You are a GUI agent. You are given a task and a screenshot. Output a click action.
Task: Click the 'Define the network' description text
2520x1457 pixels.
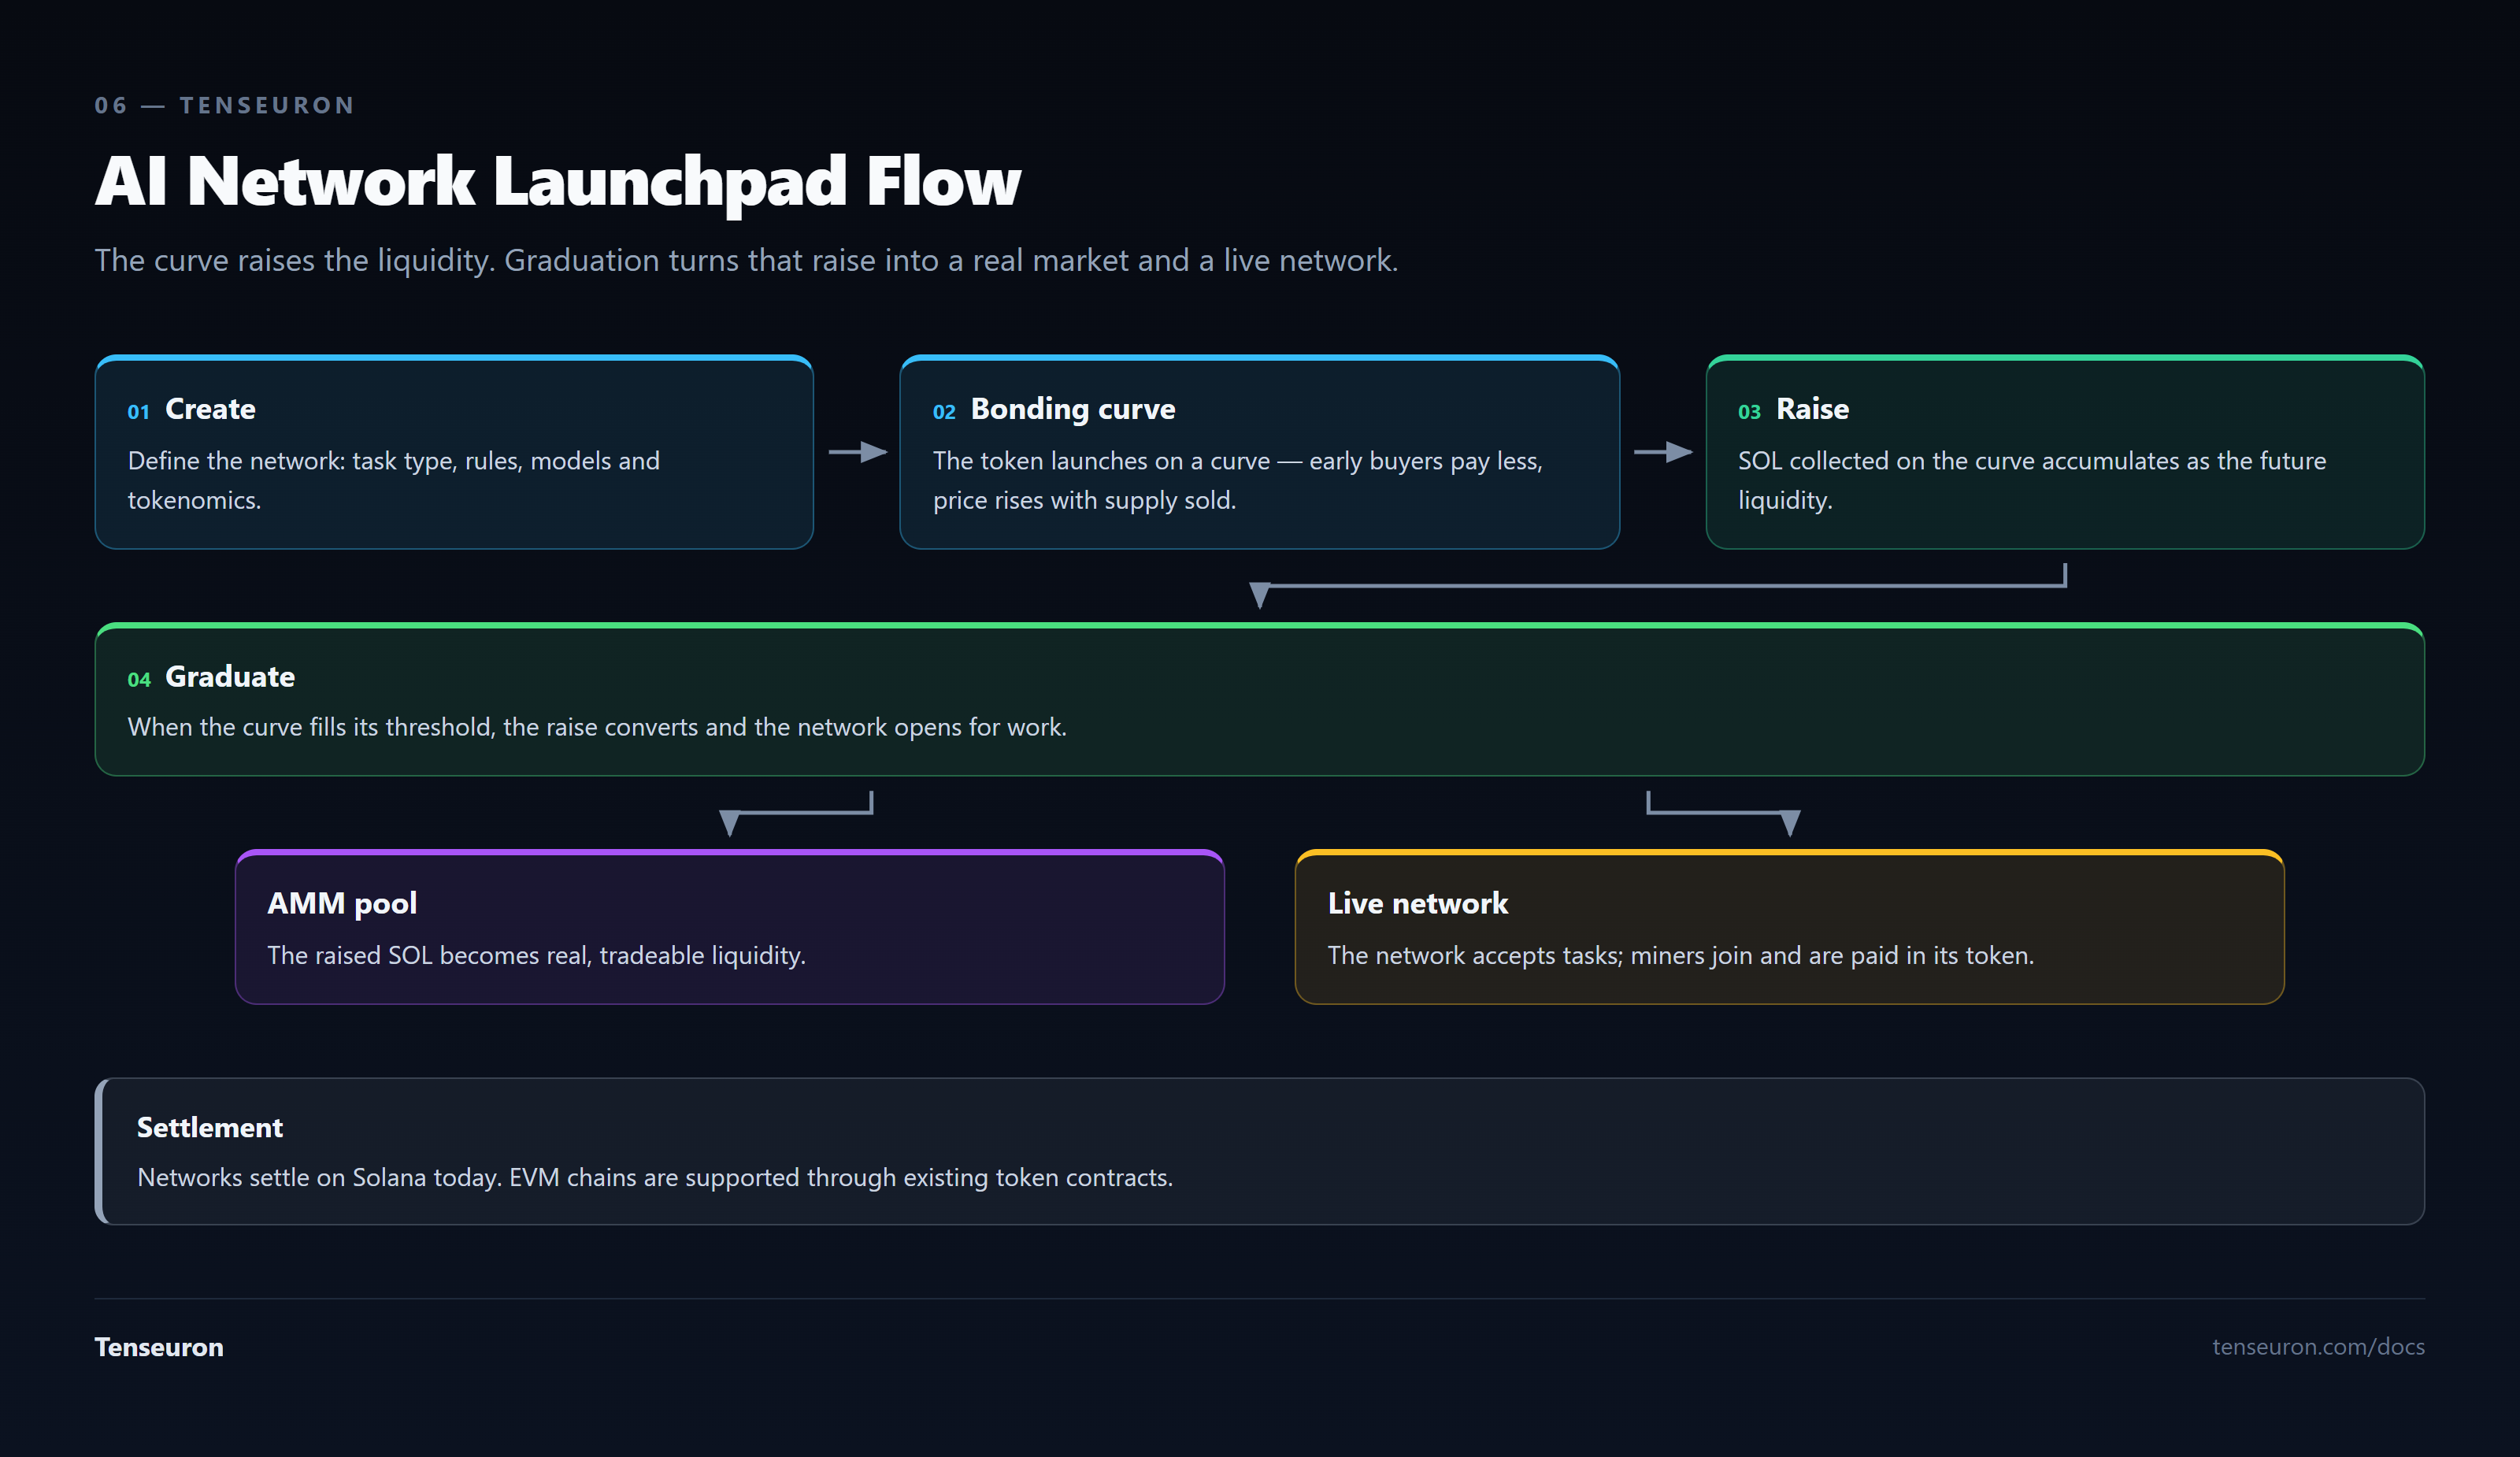pyautogui.click(x=394, y=480)
